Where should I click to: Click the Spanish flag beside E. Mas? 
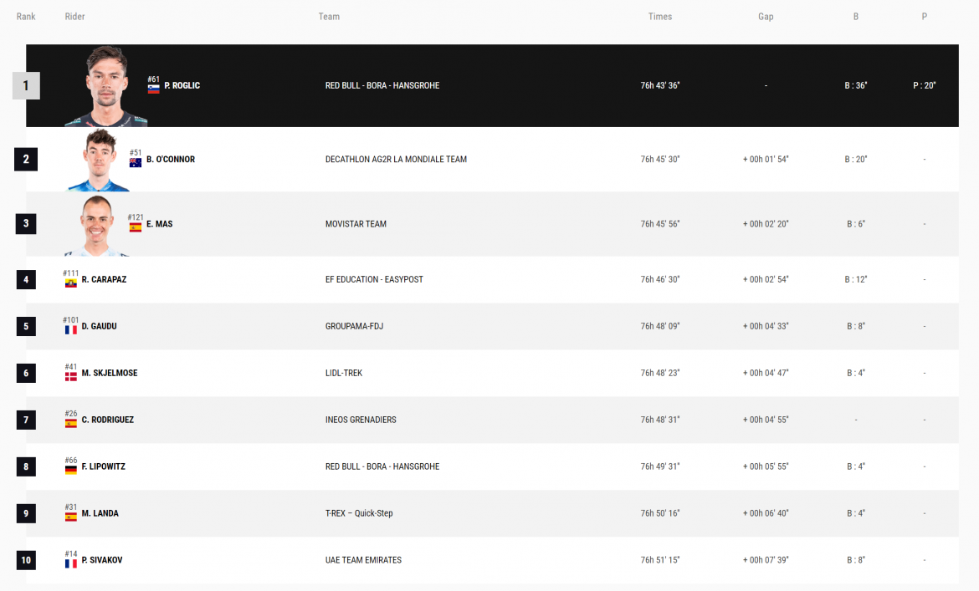136,227
